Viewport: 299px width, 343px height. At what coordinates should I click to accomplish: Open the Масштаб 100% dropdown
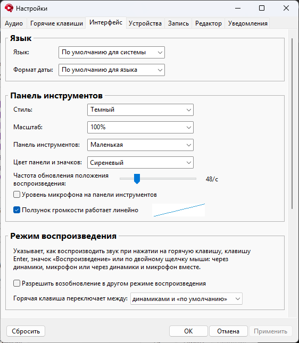pyautogui.click(x=140, y=127)
